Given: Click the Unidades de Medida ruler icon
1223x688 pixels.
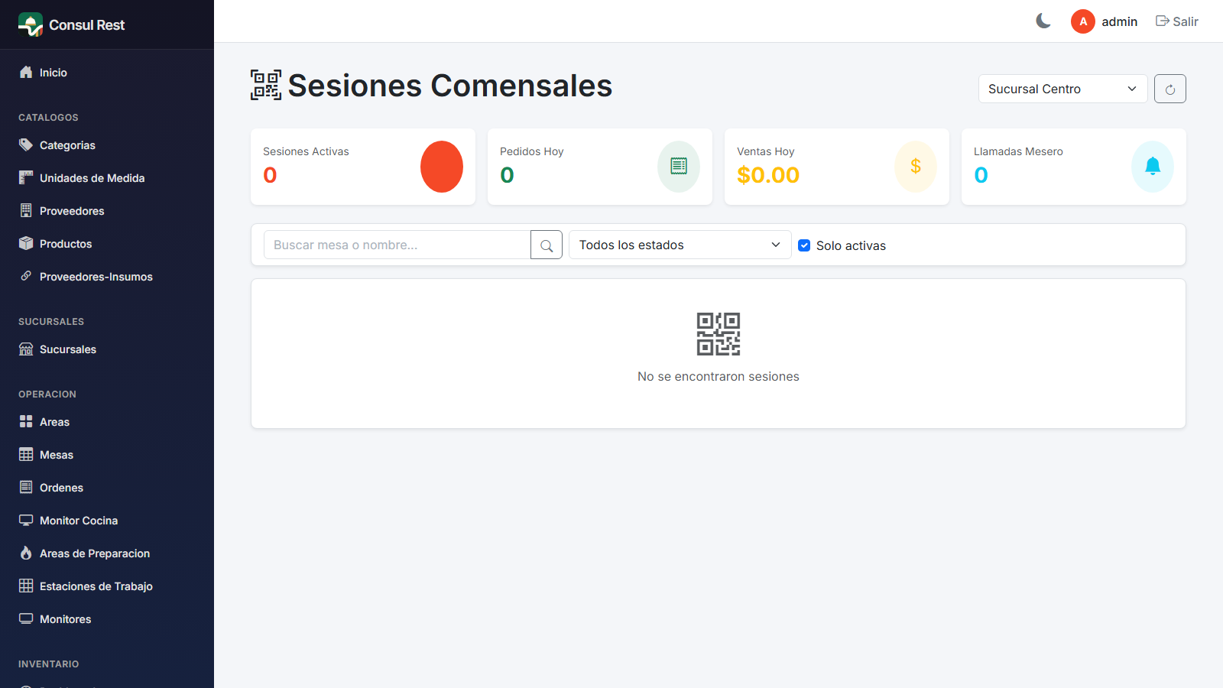Looking at the screenshot, I should 26,177.
